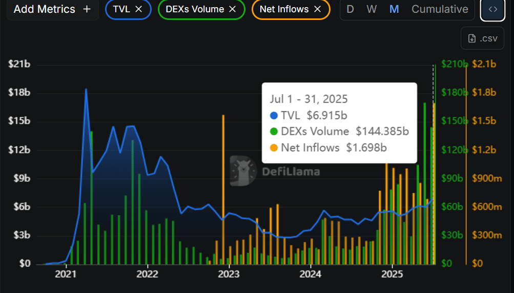This screenshot has width=514, height=293.
Task: Select the TVL metric chip
Action: point(128,9)
